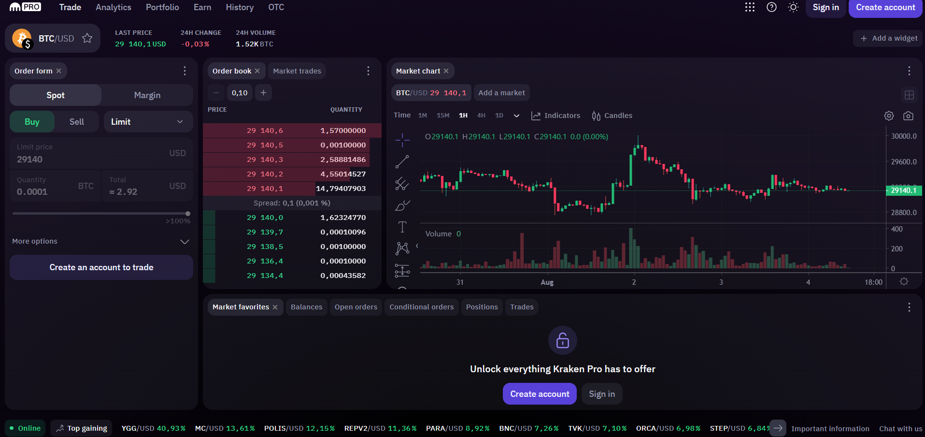Expand More options section
Viewport: 925px width, 437px height.
tap(101, 241)
